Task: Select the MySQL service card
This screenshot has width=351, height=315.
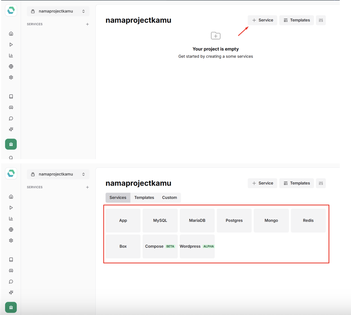Action: [160, 220]
